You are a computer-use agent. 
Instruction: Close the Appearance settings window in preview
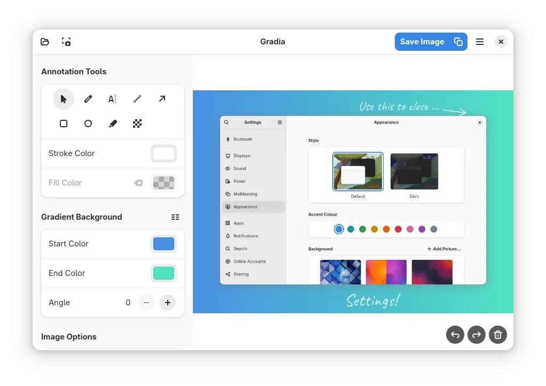[x=480, y=122]
